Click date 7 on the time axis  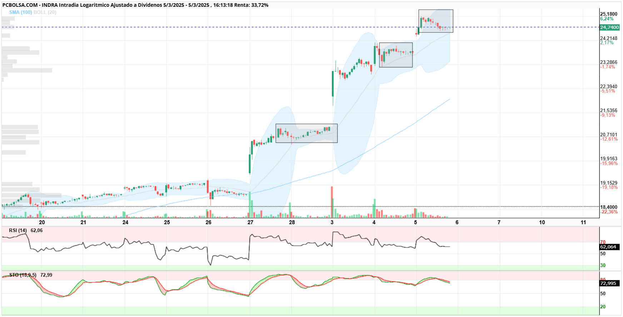coord(499,222)
